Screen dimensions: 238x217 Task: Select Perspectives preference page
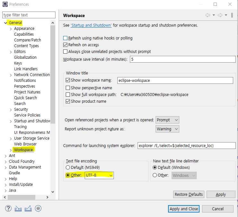(x=25, y=86)
